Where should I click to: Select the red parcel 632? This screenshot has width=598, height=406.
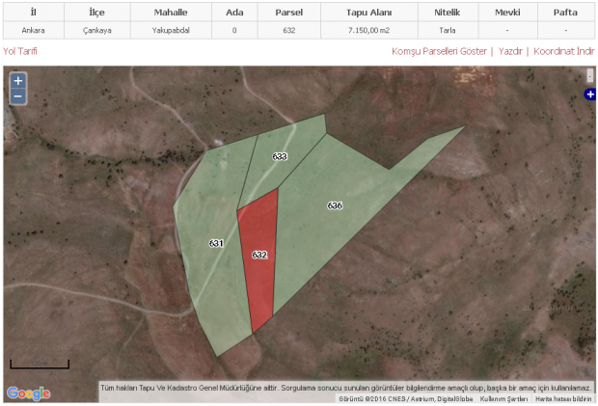pos(258,260)
